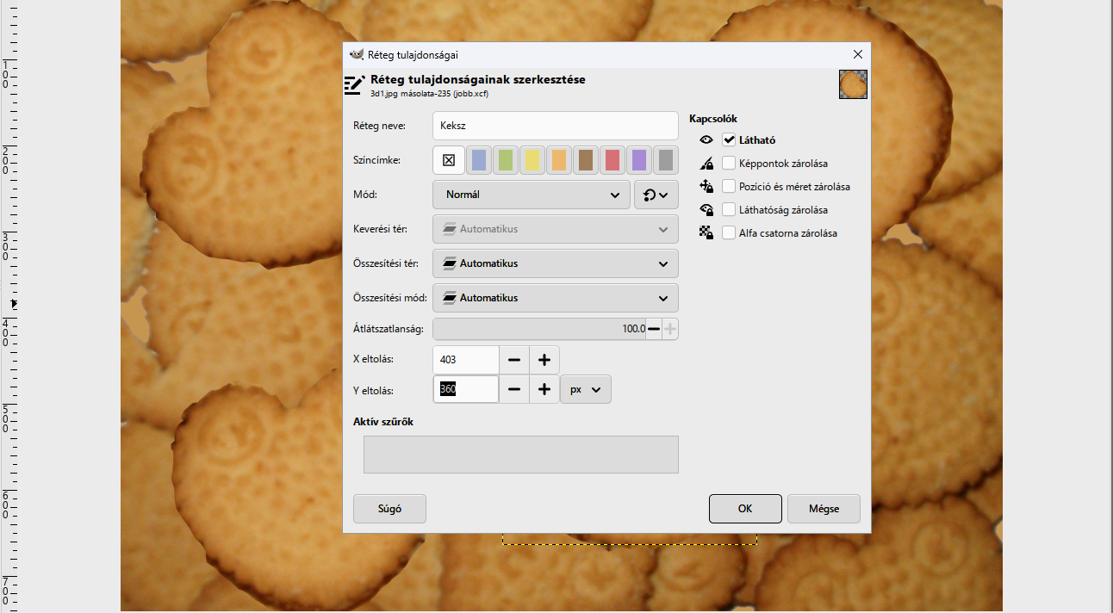The width and height of the screenshot is (1113, 613).
Task: Choose the violet color tag
Action: 639,160
